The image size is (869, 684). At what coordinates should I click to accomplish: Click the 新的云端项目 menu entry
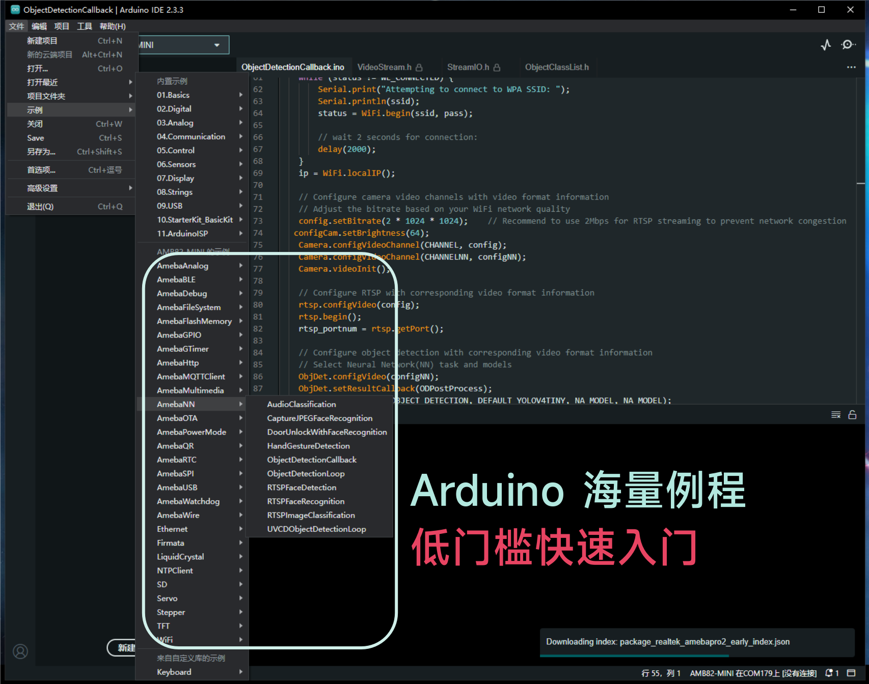coord(71,54)
